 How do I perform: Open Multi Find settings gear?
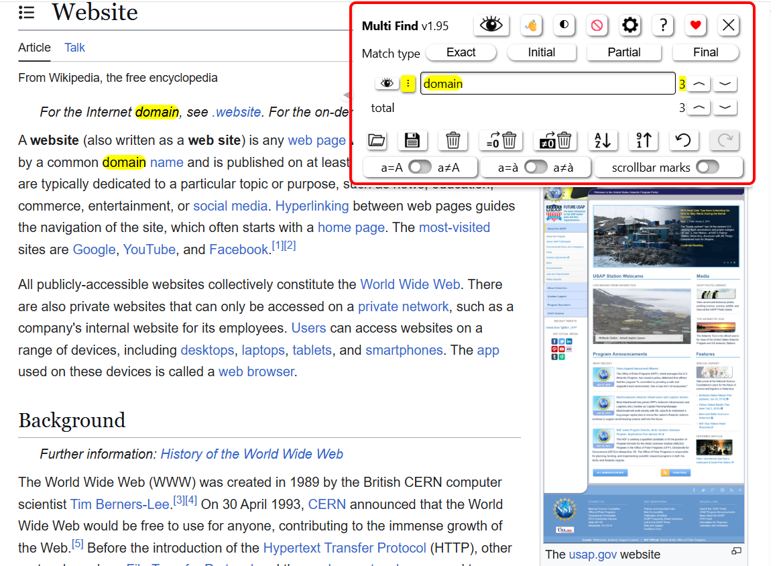630,25
